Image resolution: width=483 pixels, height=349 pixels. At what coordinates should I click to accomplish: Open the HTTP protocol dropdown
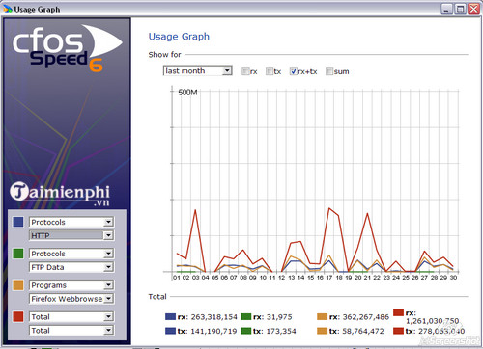(x=71, y=235)
